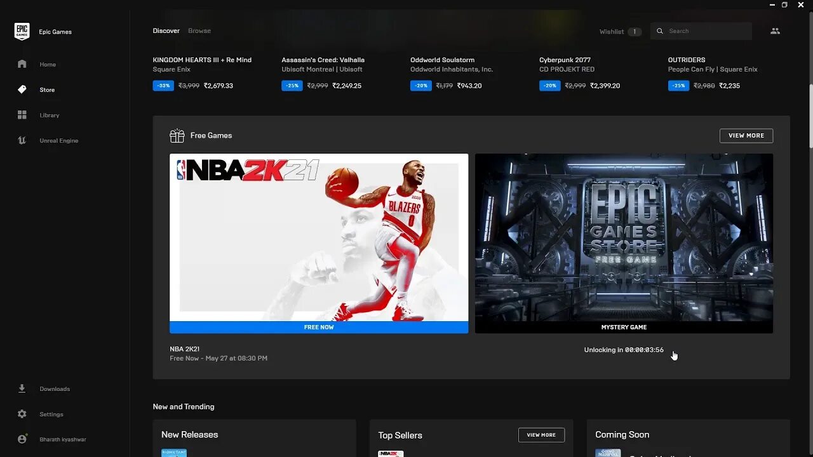
Task: Select the Store tag icon
Action: pyautogui.click(x=22, y=89)
